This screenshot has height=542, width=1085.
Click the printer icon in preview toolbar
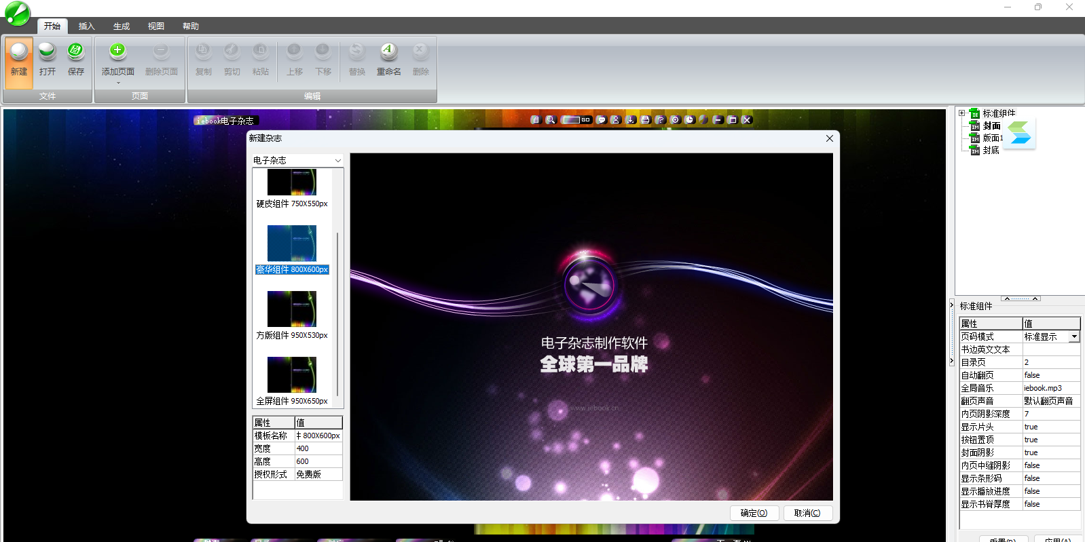tap(645, 119)
